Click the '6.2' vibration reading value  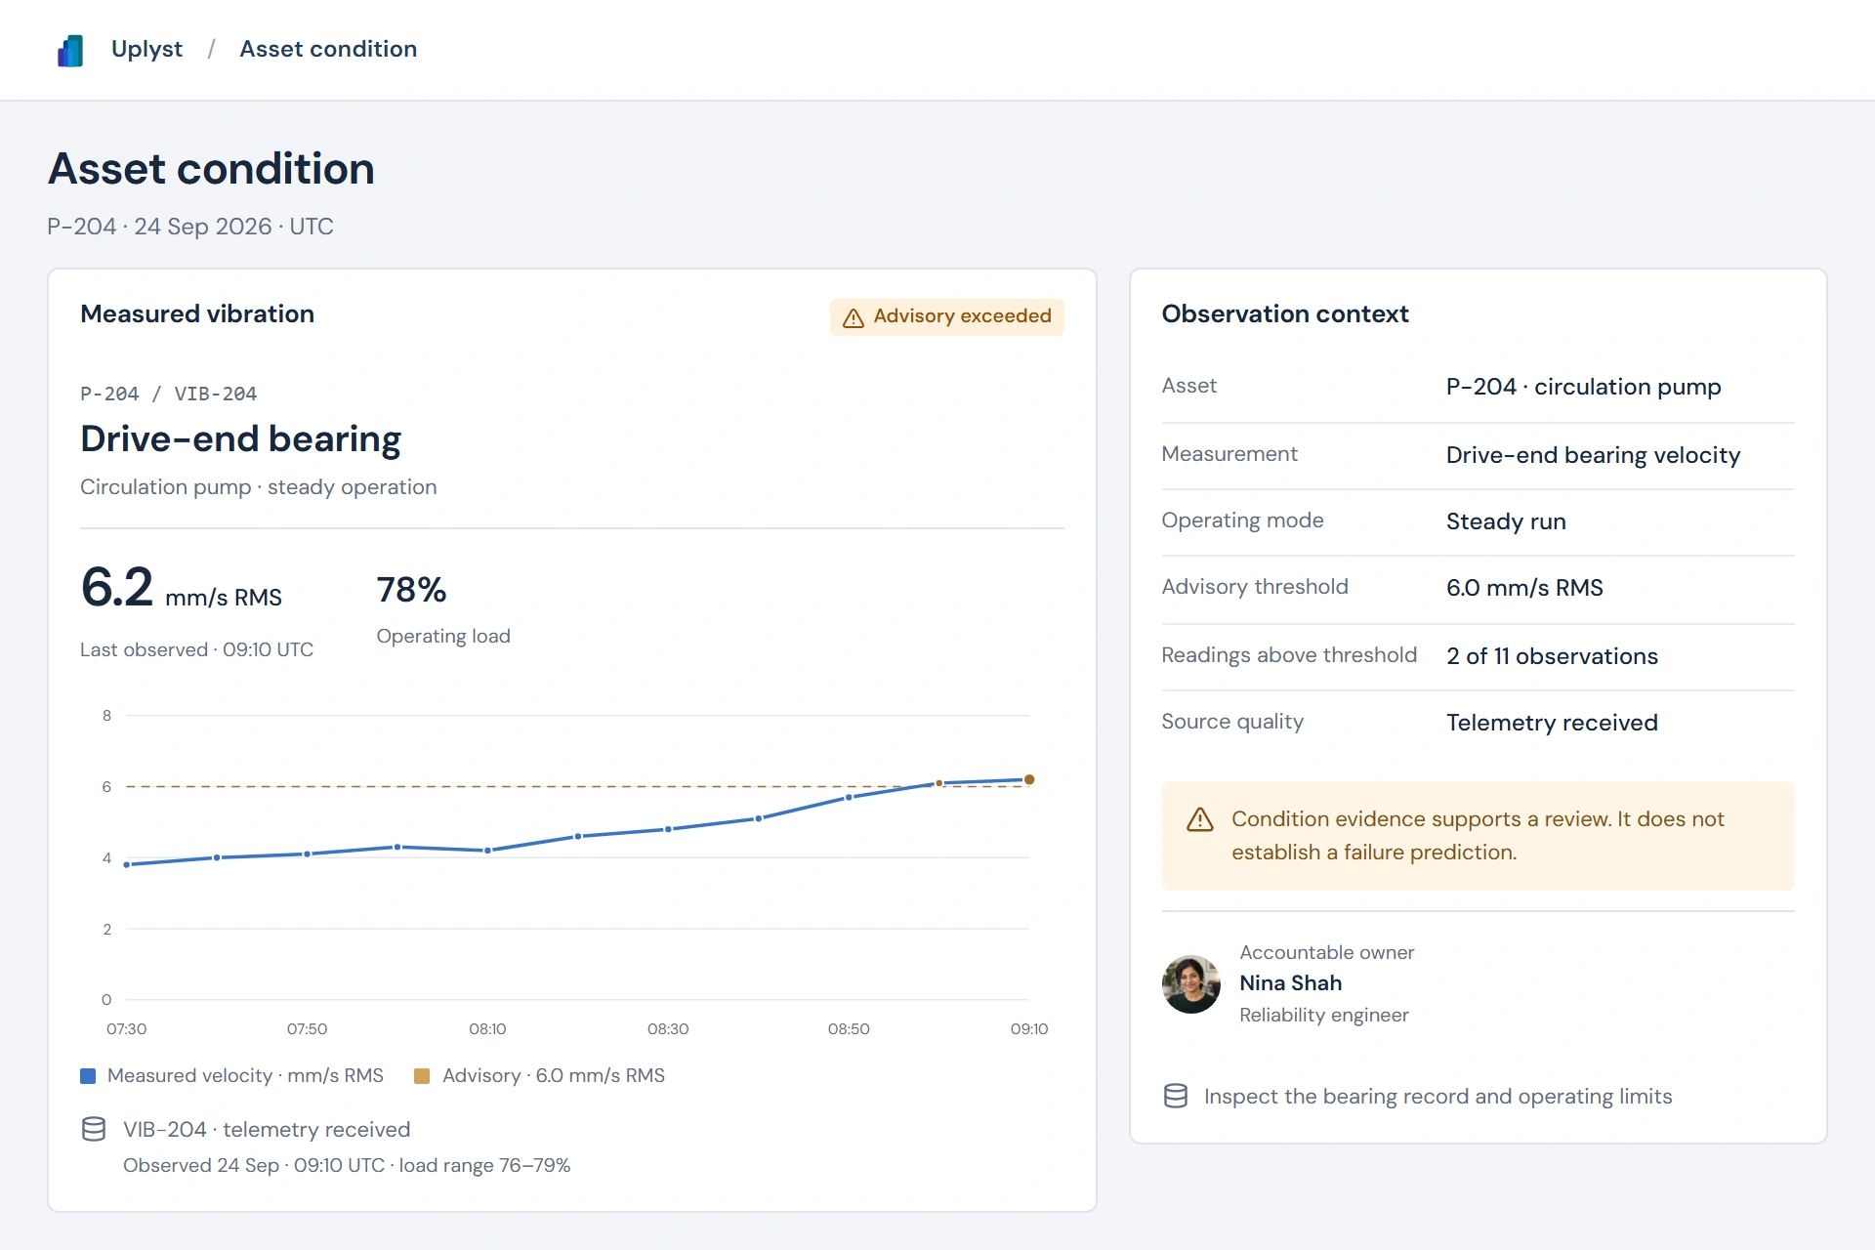[117, 588]
